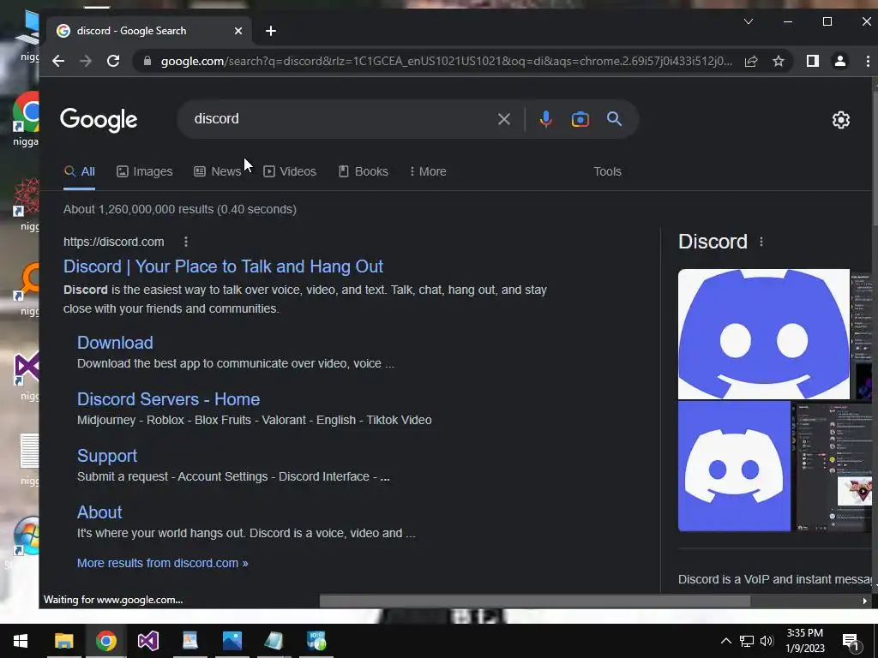878x658 pixels.
Task: Open the Discord knowledge panel options menu
Action: [761, 242]
